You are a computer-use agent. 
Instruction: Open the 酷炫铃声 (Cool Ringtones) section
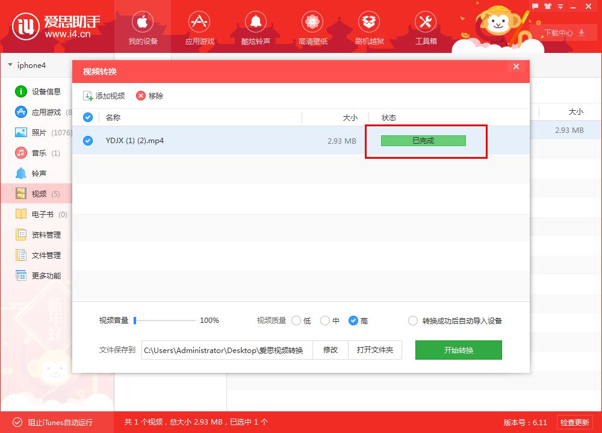tap(256, 27)
